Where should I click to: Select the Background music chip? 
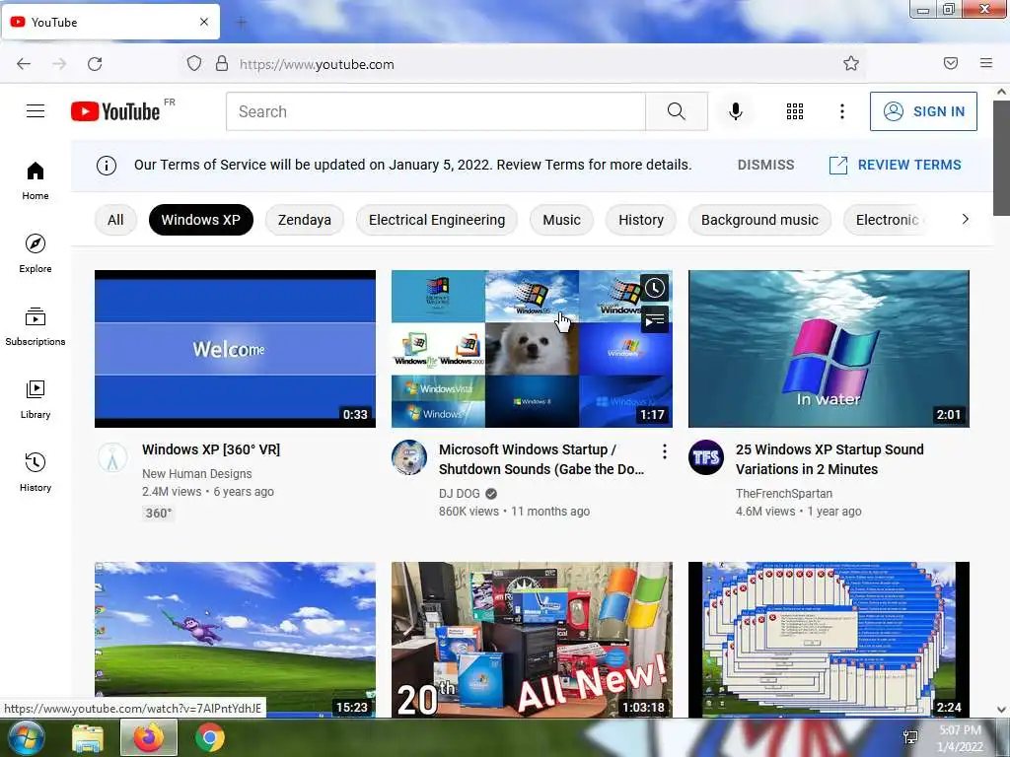click(760, 220)
